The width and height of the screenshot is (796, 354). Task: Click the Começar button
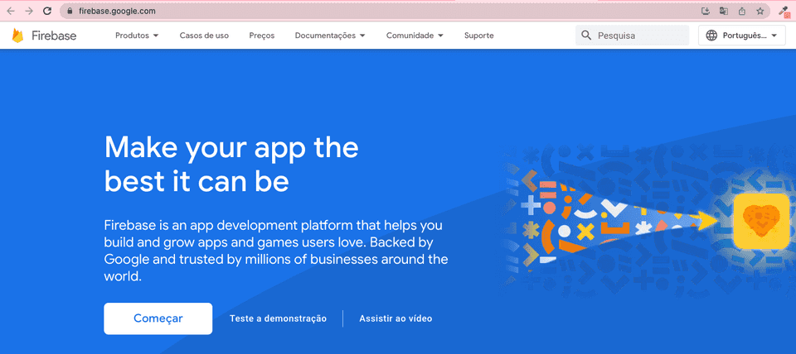tap(158, 318)
